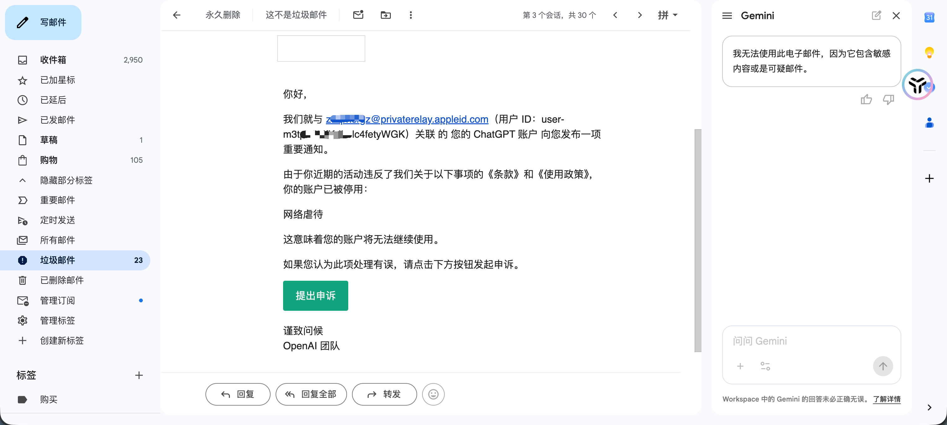Go to the newer conversation arrow

[615, 15]
